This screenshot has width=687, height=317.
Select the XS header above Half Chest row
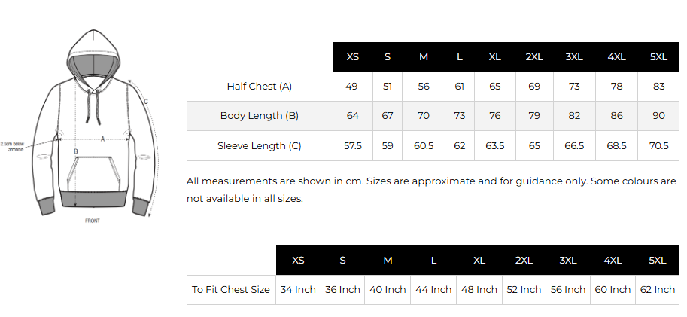352,56
